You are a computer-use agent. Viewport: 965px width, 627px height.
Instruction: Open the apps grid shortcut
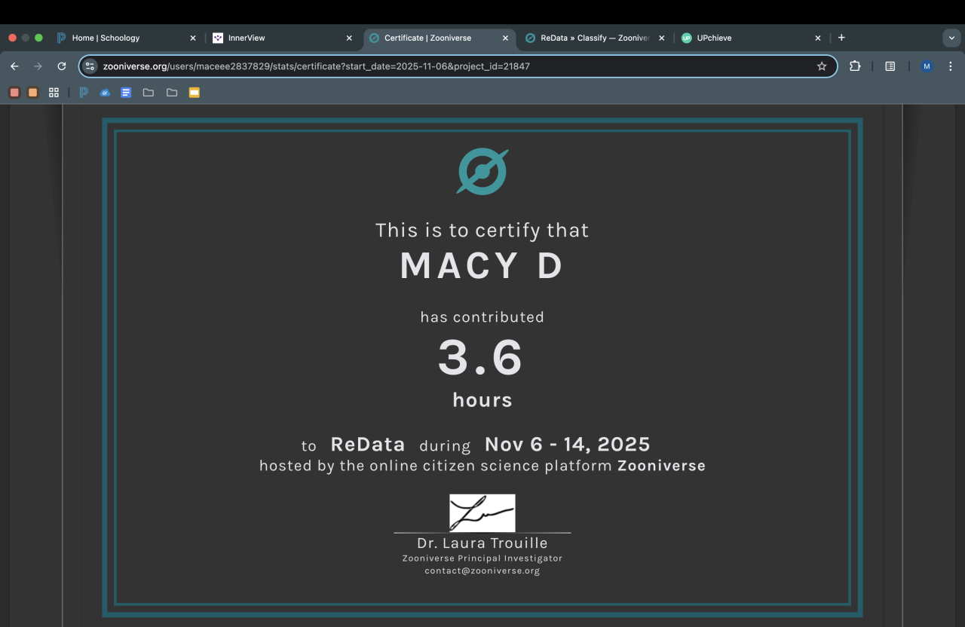pyautogui.click(x=54, y=93)
